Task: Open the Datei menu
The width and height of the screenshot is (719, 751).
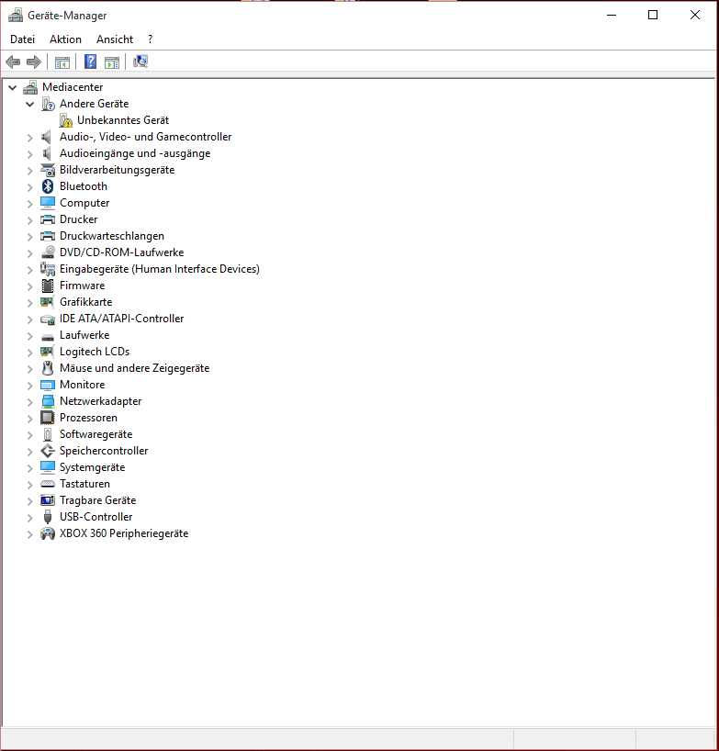Action: click(23, 39)
